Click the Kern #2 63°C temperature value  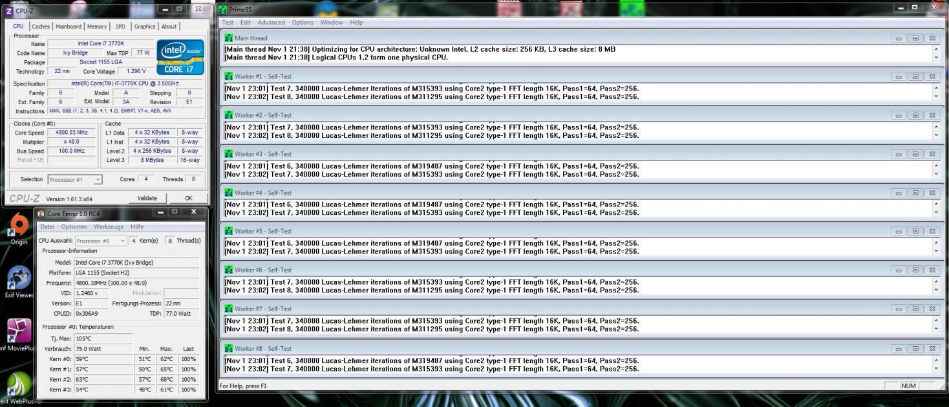[103, 379]
